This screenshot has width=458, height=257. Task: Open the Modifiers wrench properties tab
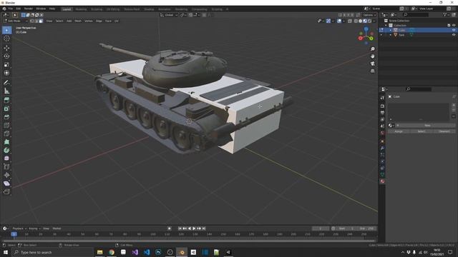pyautogui.click(x=382, y=148)
